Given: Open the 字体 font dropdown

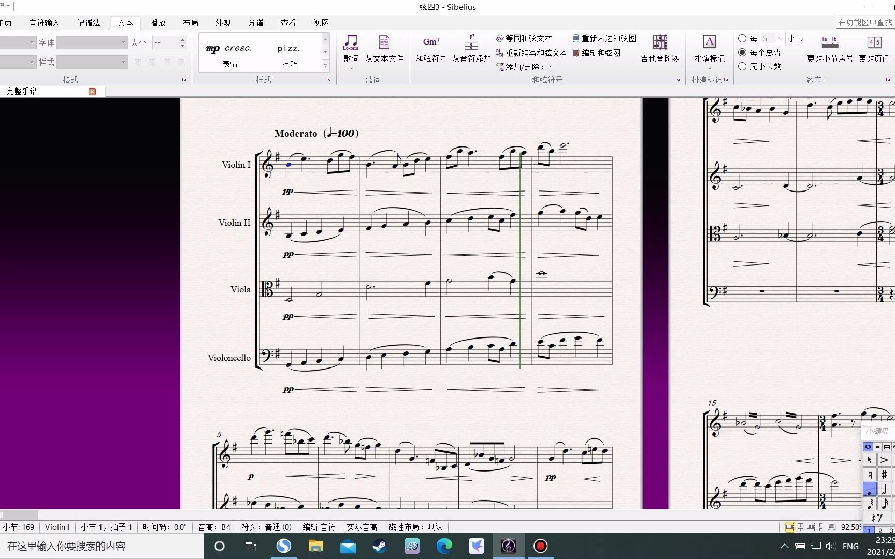Looking at the screenshot, I should click(x=92, y=42).
